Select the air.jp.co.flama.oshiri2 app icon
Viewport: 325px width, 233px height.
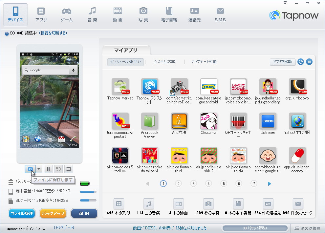click(208, 156)
